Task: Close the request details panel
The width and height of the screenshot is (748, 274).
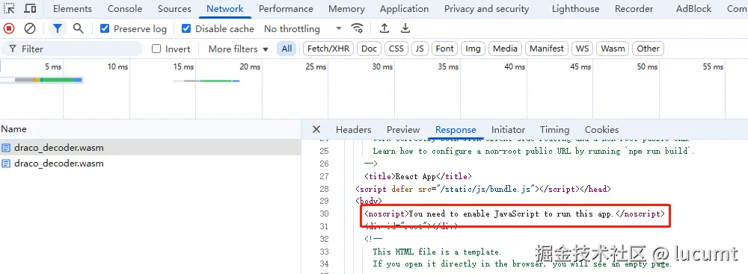Action: pos(316,130)
